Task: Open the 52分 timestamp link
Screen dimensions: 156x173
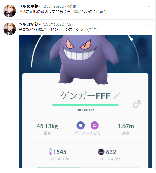Action: pyautogui.click(x=71, y=24)
